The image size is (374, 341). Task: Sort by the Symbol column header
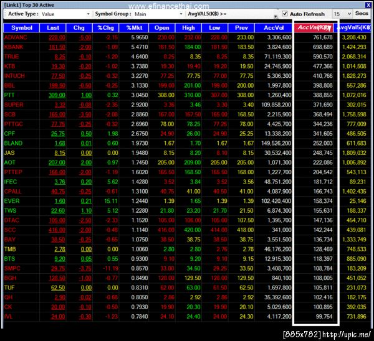pyautogui.click(x=21, y=28)
